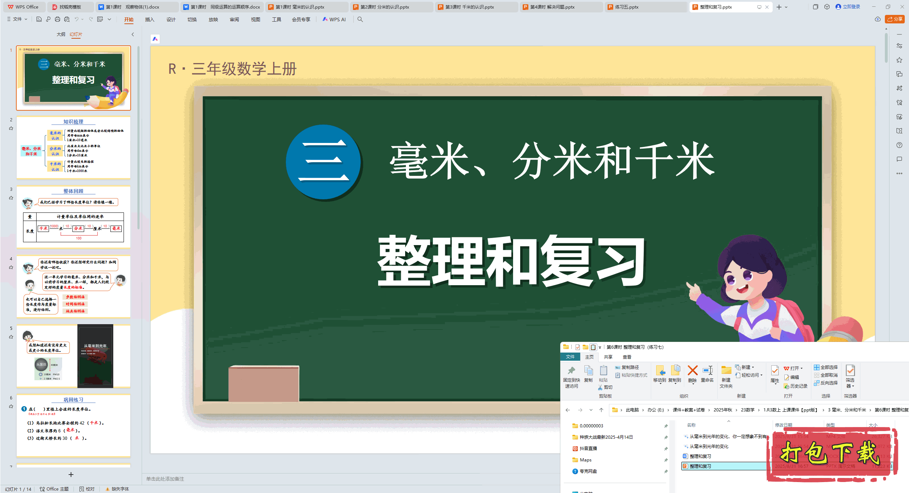Viewport: 909px width, 493px height.
Task: Collapse the slide thumbnail panel
Action: point(133,34)
